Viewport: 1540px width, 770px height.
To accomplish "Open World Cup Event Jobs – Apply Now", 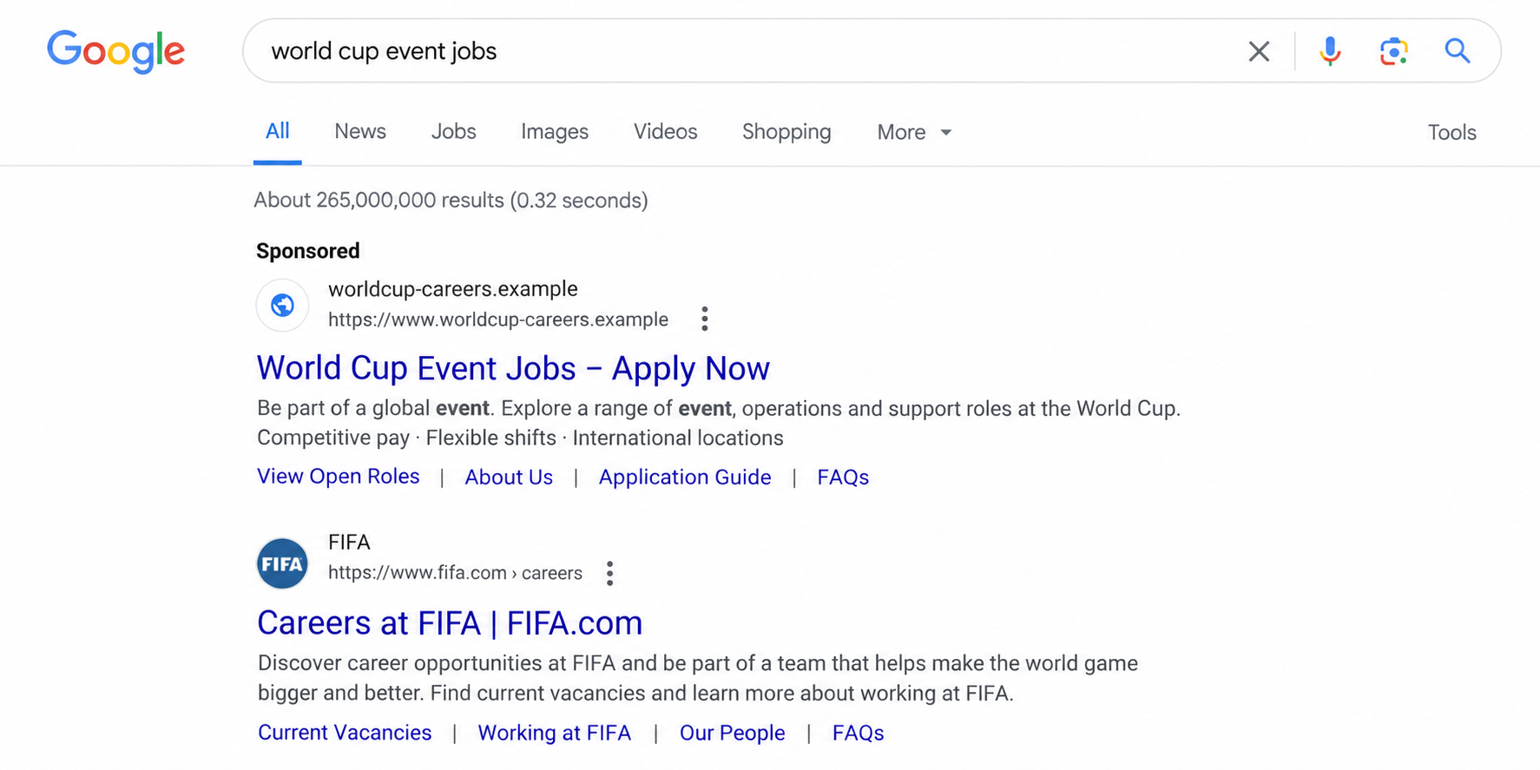I will point(513,368).
